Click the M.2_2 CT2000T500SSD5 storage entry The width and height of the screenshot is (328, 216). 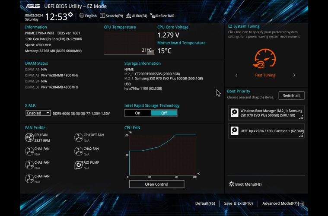[152, 74]
